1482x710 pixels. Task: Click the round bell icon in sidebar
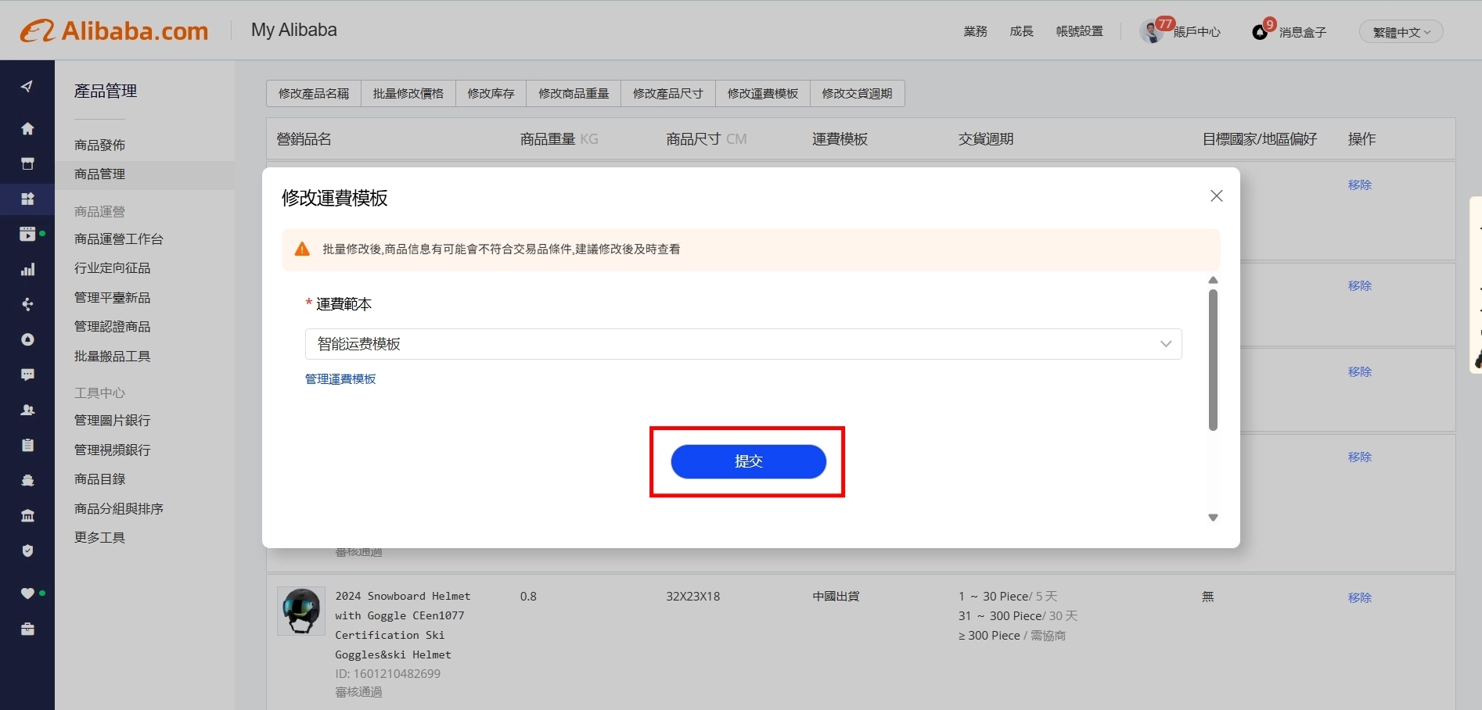[27, 339]
